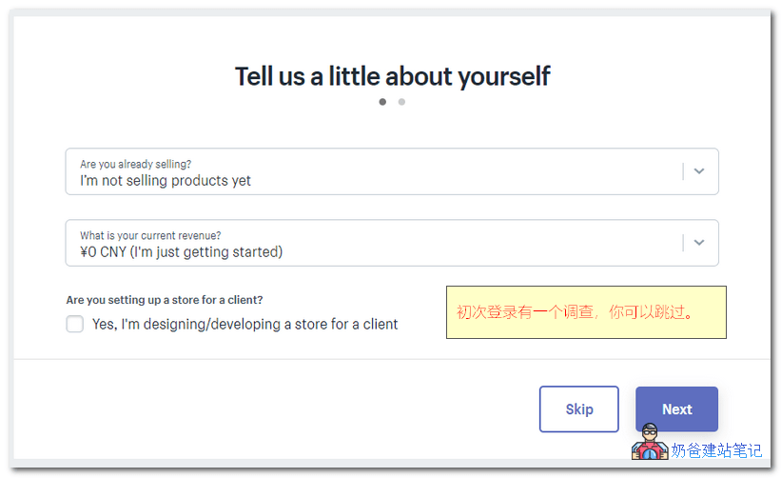Select the first step dot indicator

[x=382, y=102]
